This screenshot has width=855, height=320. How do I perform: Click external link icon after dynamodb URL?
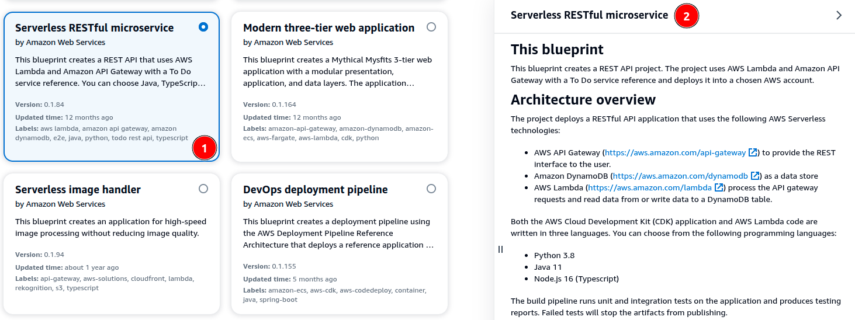[x=756, y=176]
